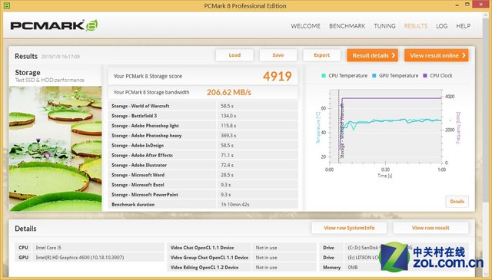Click Video Editing OpenCL 1.2 Device row
This screenshot has width=492, height=280.
pyautogui.click(x=241, y=268)
